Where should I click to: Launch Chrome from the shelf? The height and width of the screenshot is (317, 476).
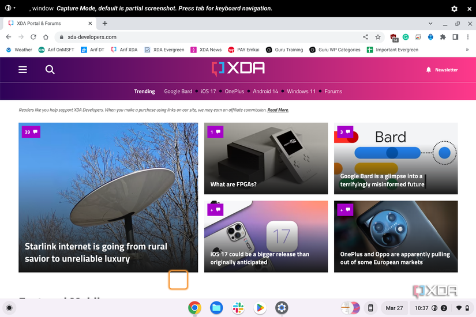194,308
